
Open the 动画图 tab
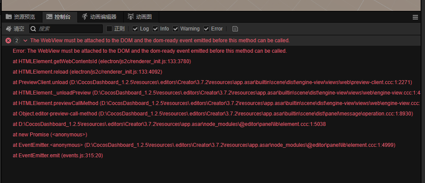[x=144, y=17]
